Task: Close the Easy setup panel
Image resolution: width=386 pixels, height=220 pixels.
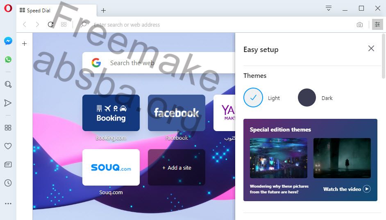Action: (x=371, y=48)
